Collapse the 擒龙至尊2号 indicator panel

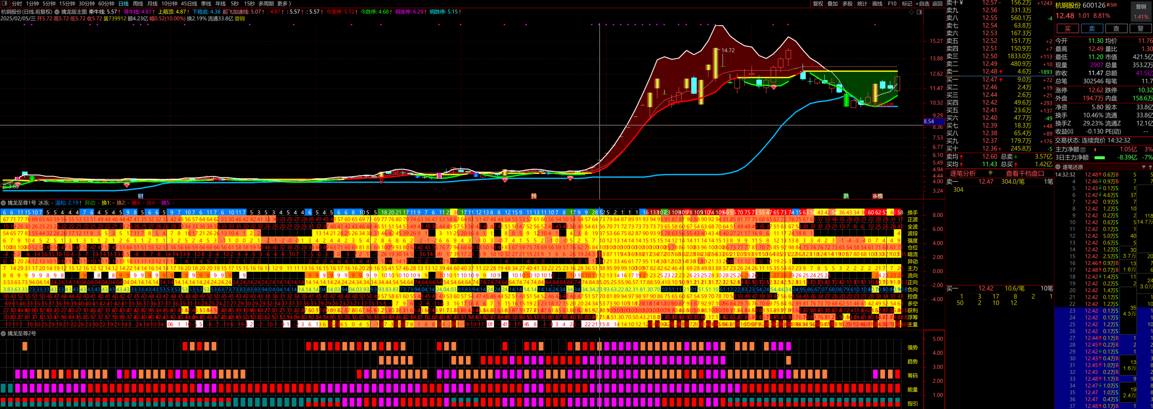click(4, 333)
